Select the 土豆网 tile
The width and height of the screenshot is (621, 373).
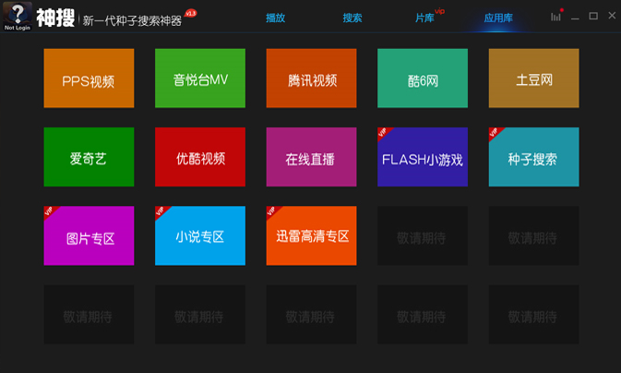pos(534,78)
